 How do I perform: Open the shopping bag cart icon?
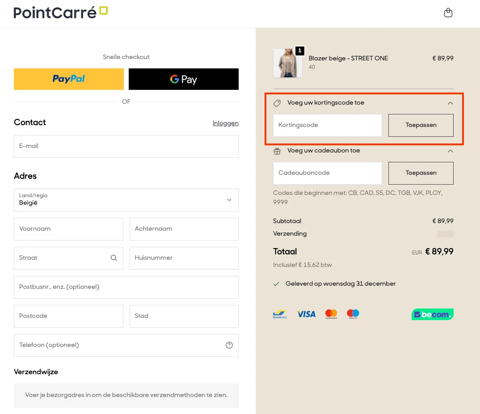pos(448,13)
